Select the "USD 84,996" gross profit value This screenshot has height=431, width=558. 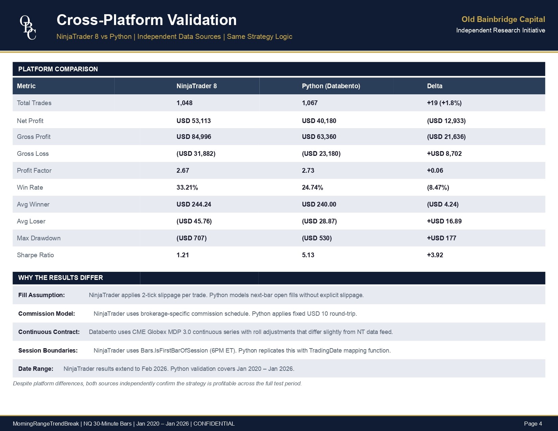tap(194, 137)
